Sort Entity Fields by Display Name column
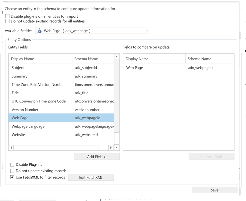246x201 pixels. [x=40, y=59]
